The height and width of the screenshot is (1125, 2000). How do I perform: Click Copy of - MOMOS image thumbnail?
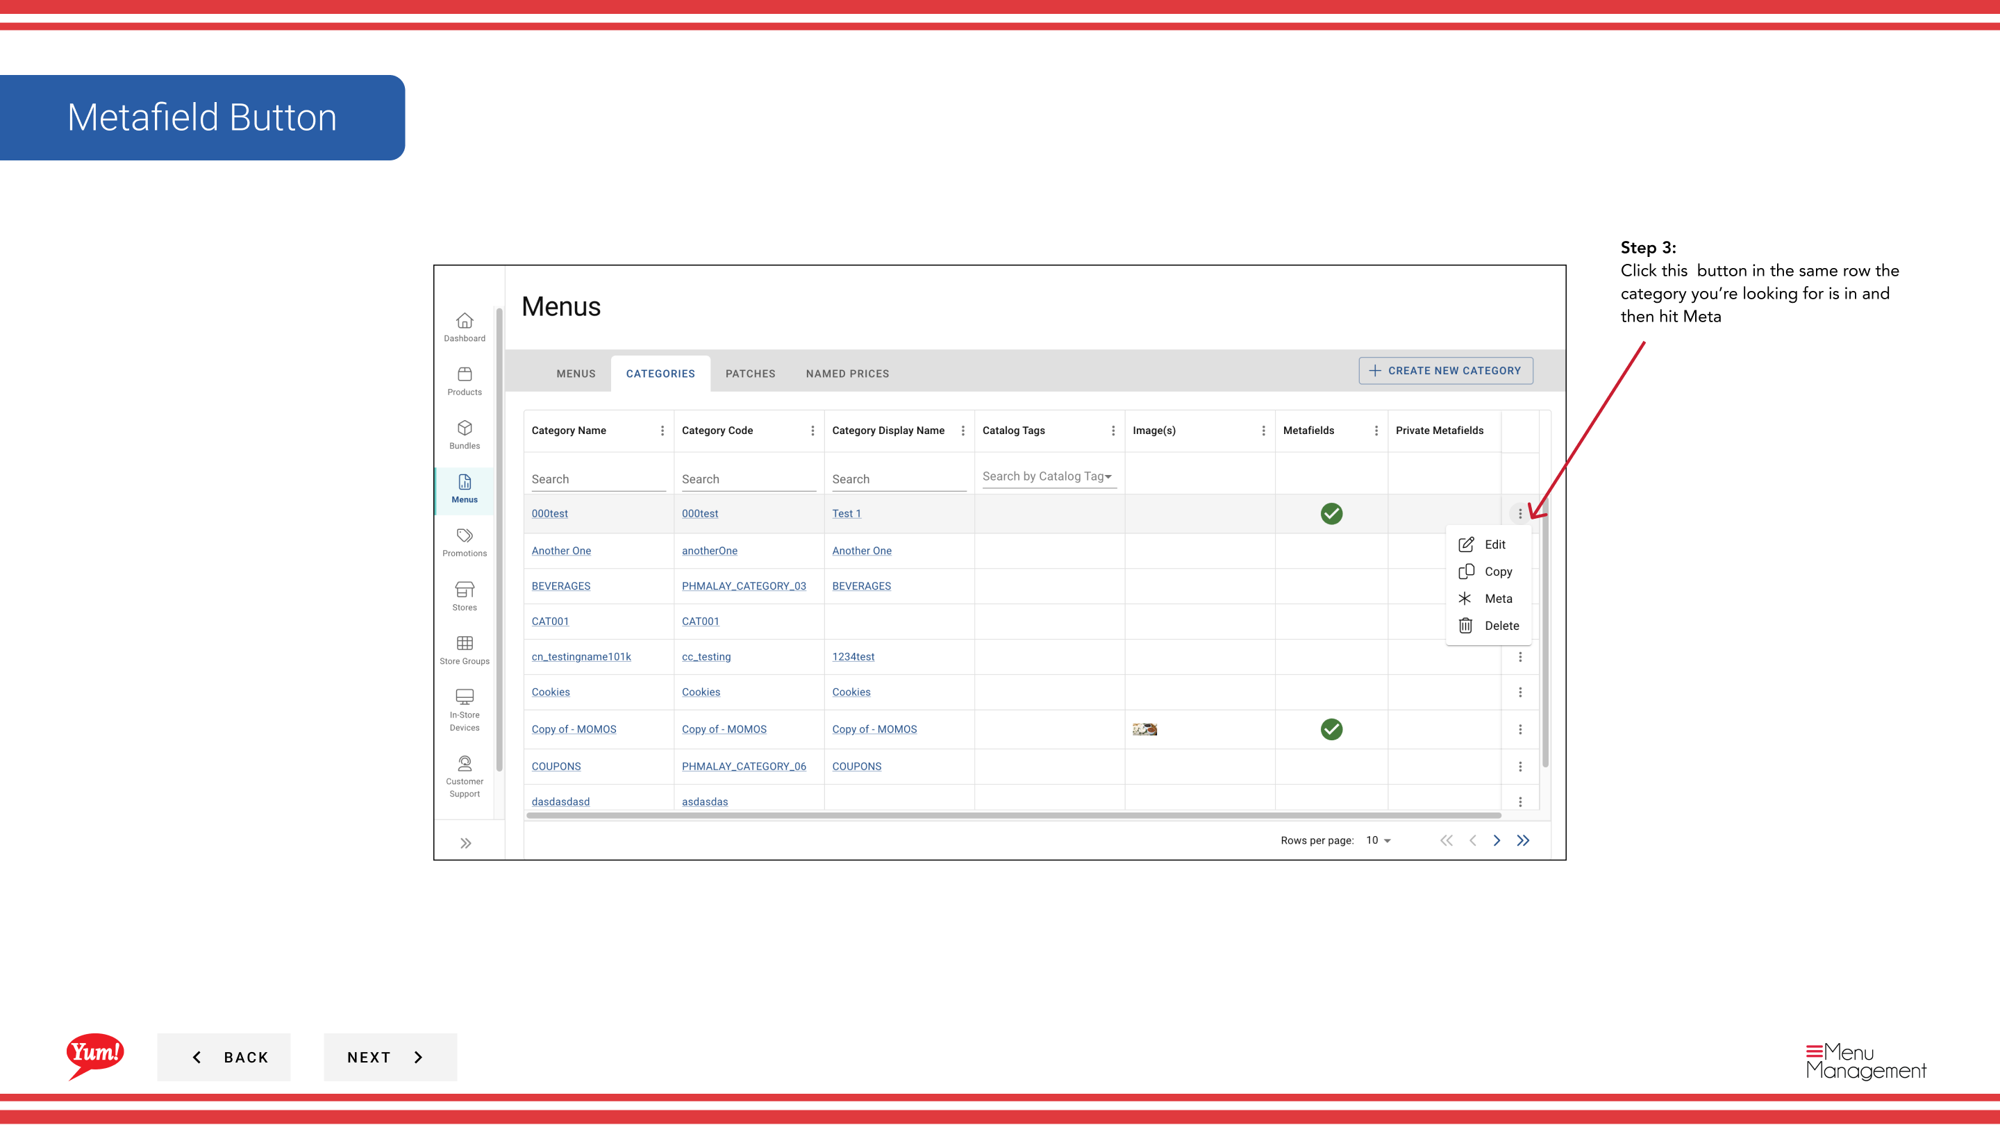(1144, 729)
